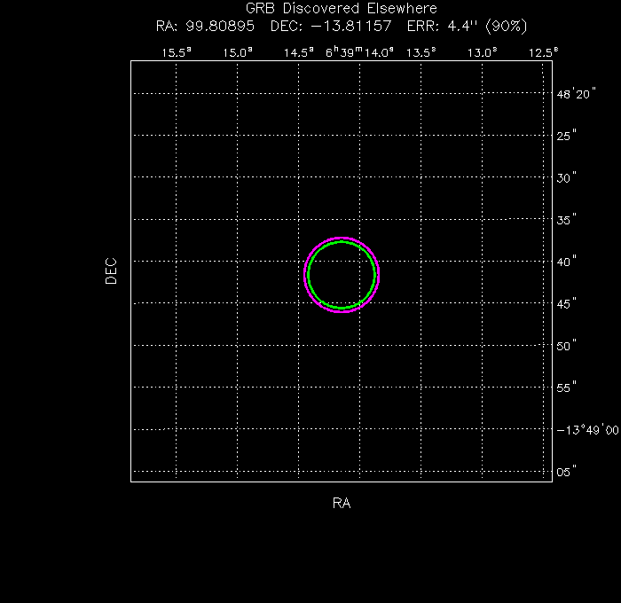Click the 25" declination tick label
The height and width of the screenshot is (603, 621).
tap(566, 136)
